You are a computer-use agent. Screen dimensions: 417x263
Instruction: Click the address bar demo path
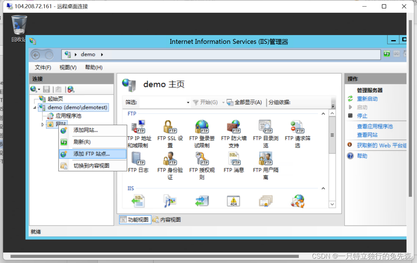tap(88, 54)
